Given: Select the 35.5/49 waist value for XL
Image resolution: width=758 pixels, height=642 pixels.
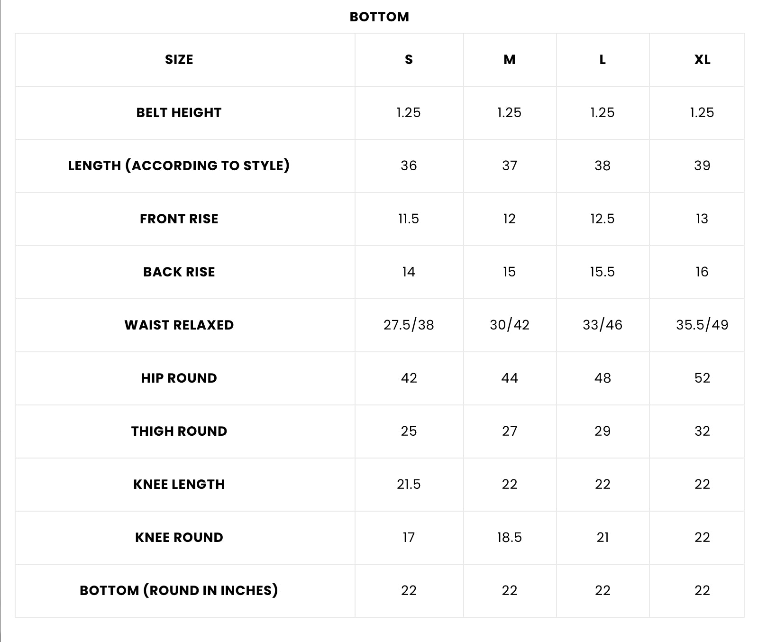Looking at the screenshot, I should click(x=702, y=325).
